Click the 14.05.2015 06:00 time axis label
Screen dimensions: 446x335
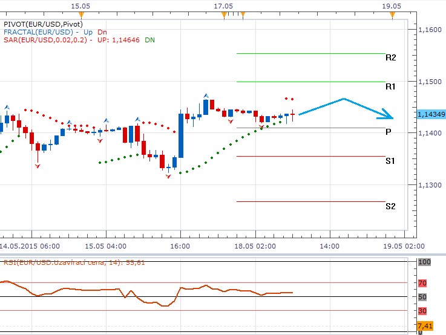pos(30,247)
